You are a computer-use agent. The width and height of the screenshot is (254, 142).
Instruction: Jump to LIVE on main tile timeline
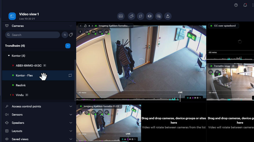[180, 92]
